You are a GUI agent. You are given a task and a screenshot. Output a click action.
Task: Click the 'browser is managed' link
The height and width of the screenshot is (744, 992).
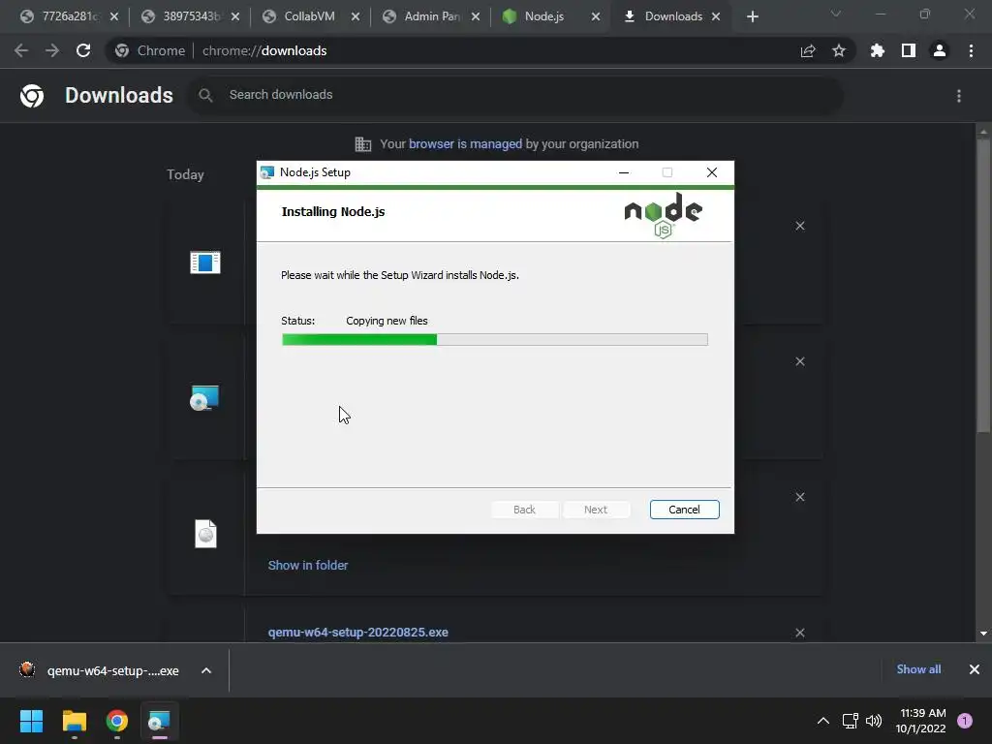pos(465,144)
